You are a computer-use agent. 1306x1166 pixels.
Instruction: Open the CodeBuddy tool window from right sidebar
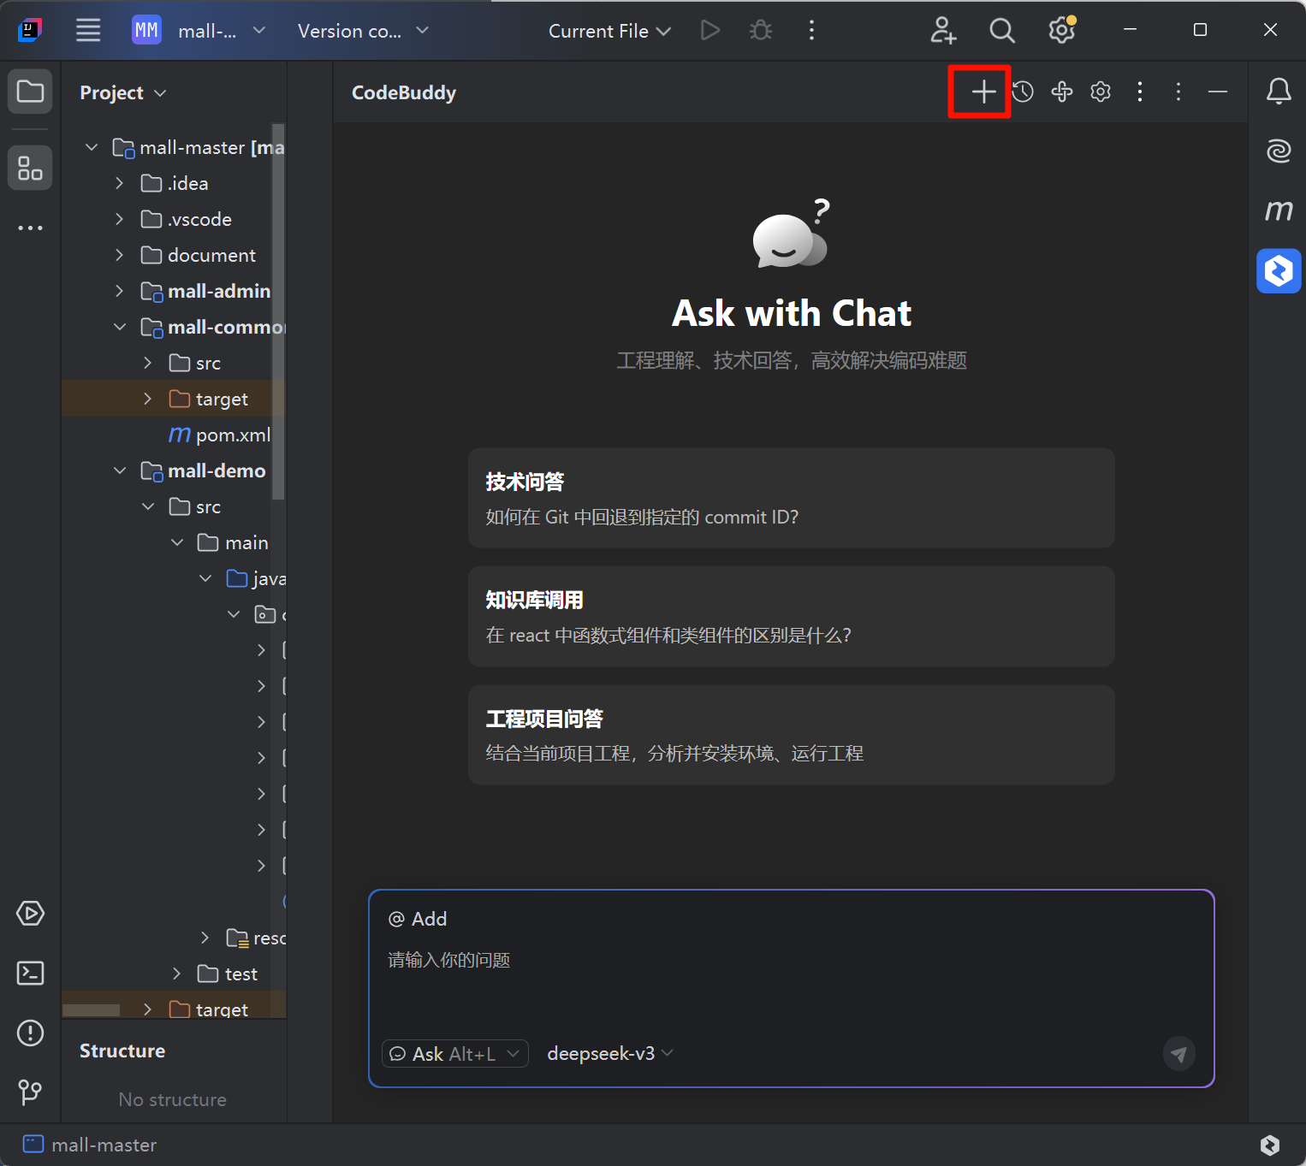pyautogui.click(x=1279, y=271)
